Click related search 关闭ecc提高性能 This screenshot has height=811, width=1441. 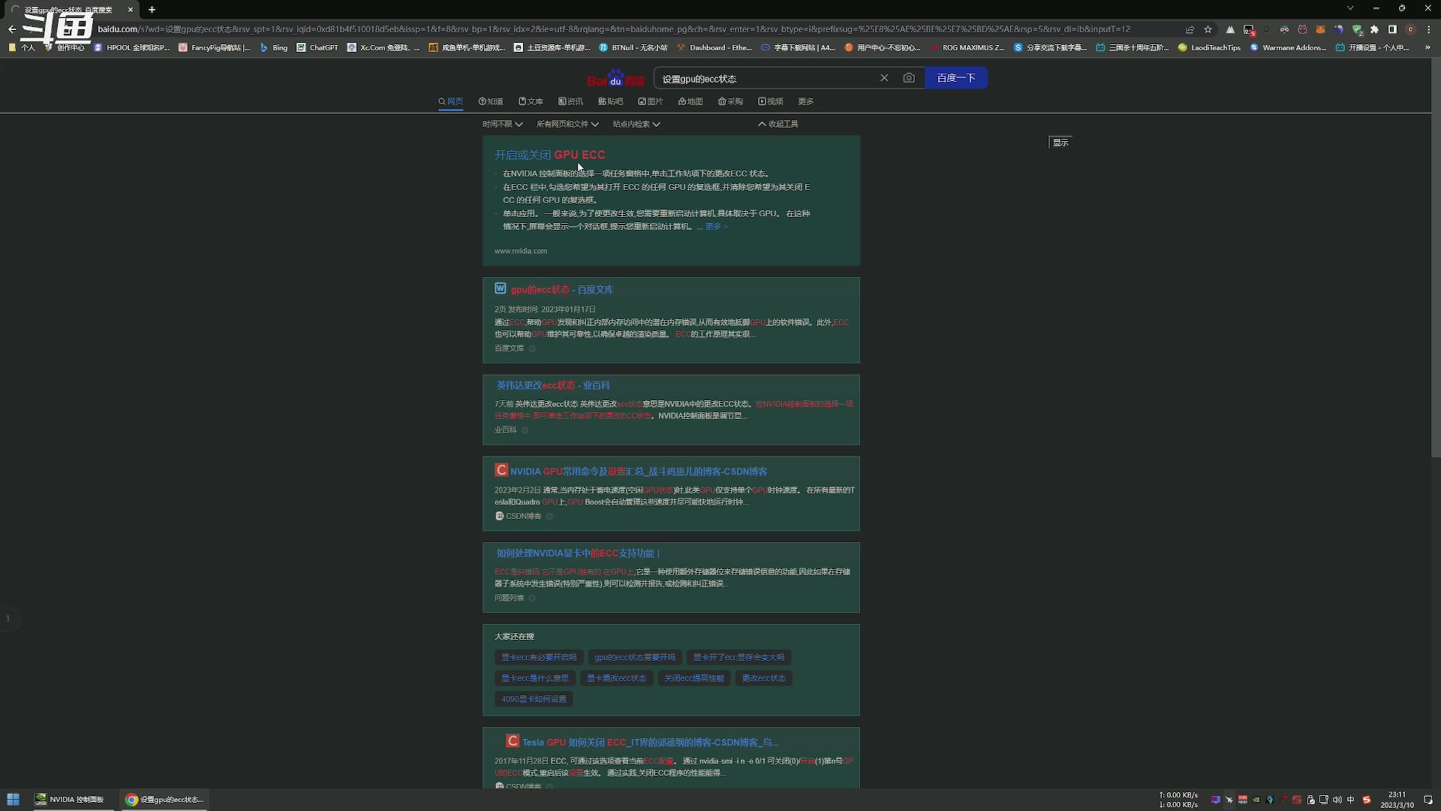(694, 678)
